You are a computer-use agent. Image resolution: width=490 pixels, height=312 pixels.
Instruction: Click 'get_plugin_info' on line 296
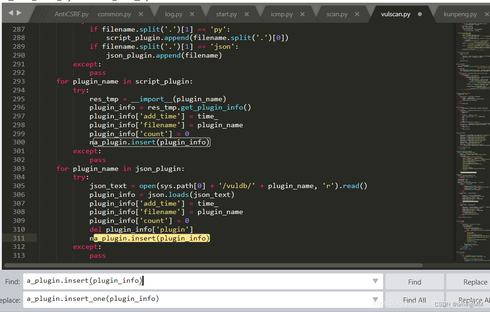pos(212,108)
